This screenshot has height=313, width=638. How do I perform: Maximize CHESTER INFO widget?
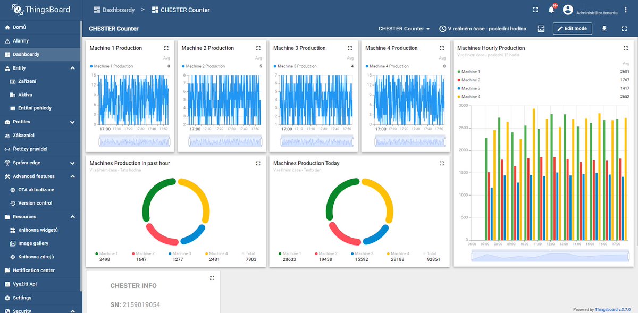pyautogui.click(x=212, y=278)
